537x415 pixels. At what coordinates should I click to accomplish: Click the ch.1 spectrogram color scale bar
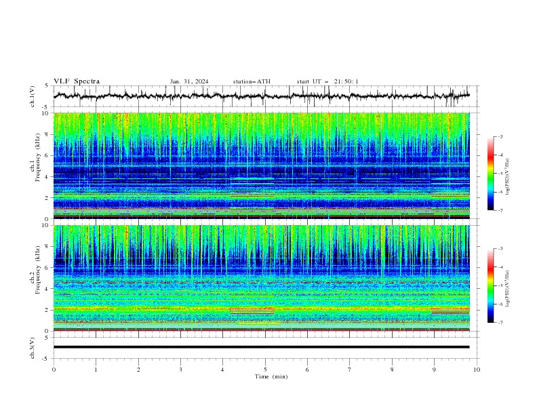[x=490, y=174]
